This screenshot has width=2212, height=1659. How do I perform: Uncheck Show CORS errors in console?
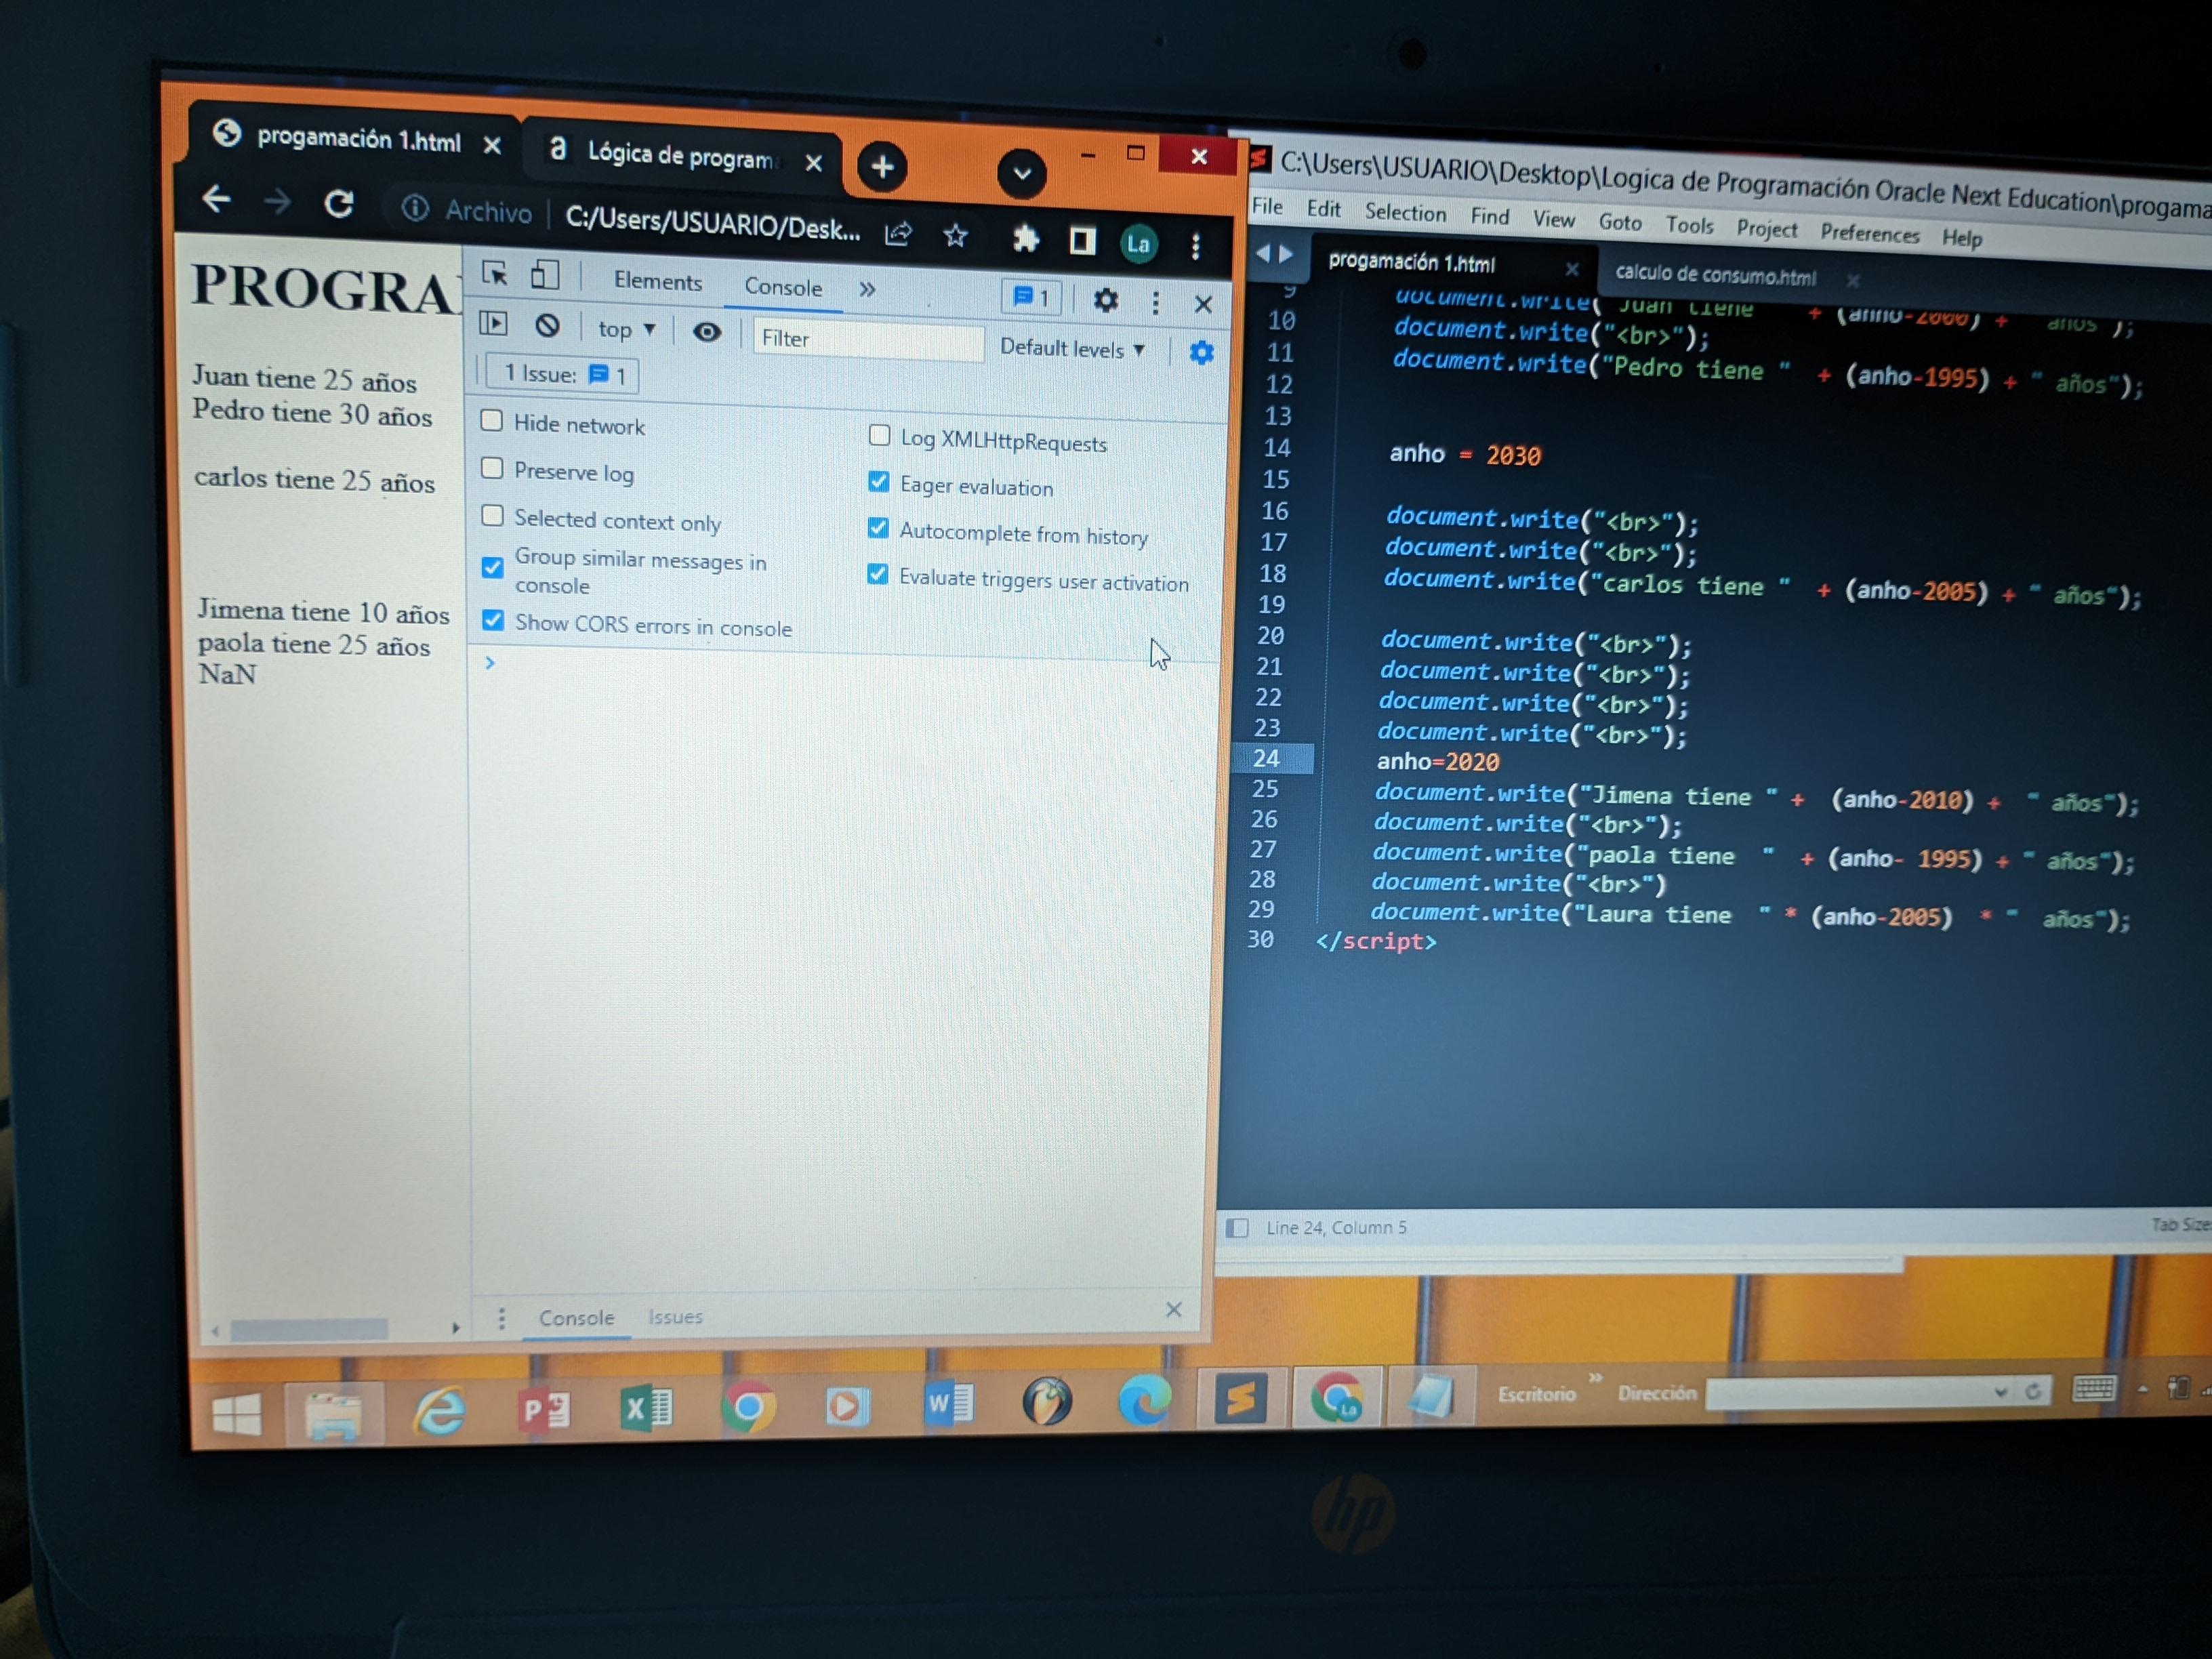[x=492, y=620]
